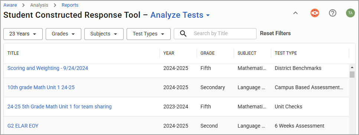Go to the Reports breadcrumb
359x135 pixels.
(70, 5)
